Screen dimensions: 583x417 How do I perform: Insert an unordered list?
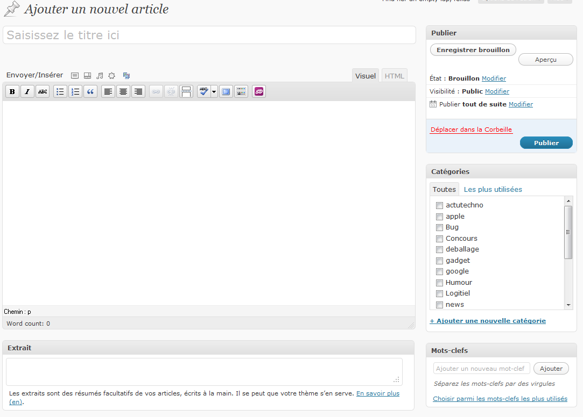click(x=60, y=91)
